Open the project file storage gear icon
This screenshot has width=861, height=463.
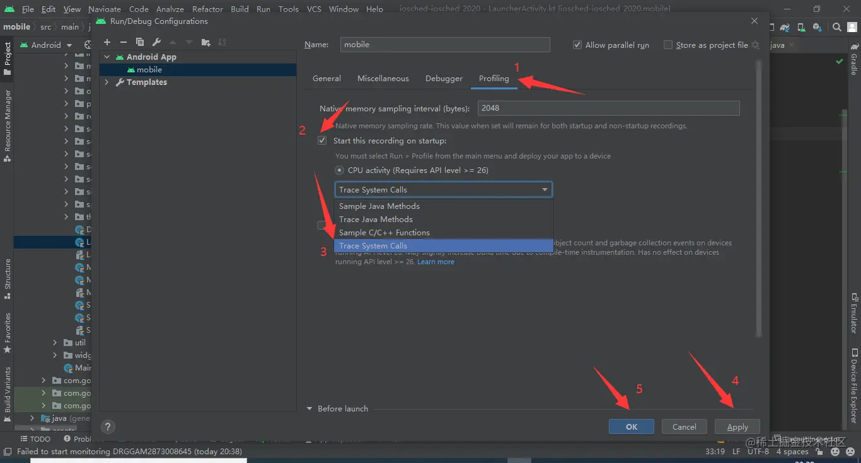[x=756, y=45]
